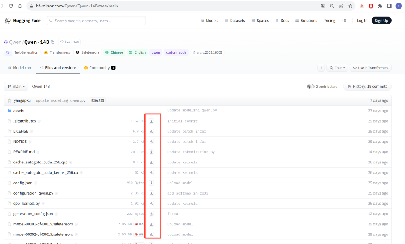Open the browser side panel icon
Image resolution: width=405 pixels, height=244 pixels.
(x=389, y=6)
